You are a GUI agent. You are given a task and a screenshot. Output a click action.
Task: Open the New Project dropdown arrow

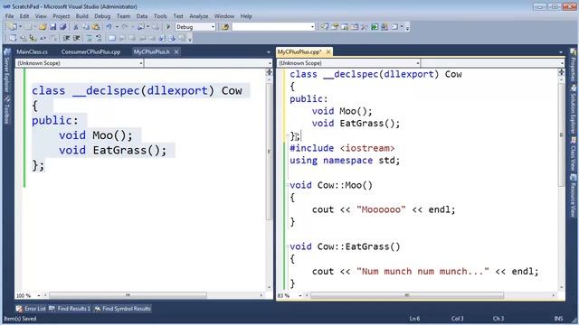click(x=20, y=27)
